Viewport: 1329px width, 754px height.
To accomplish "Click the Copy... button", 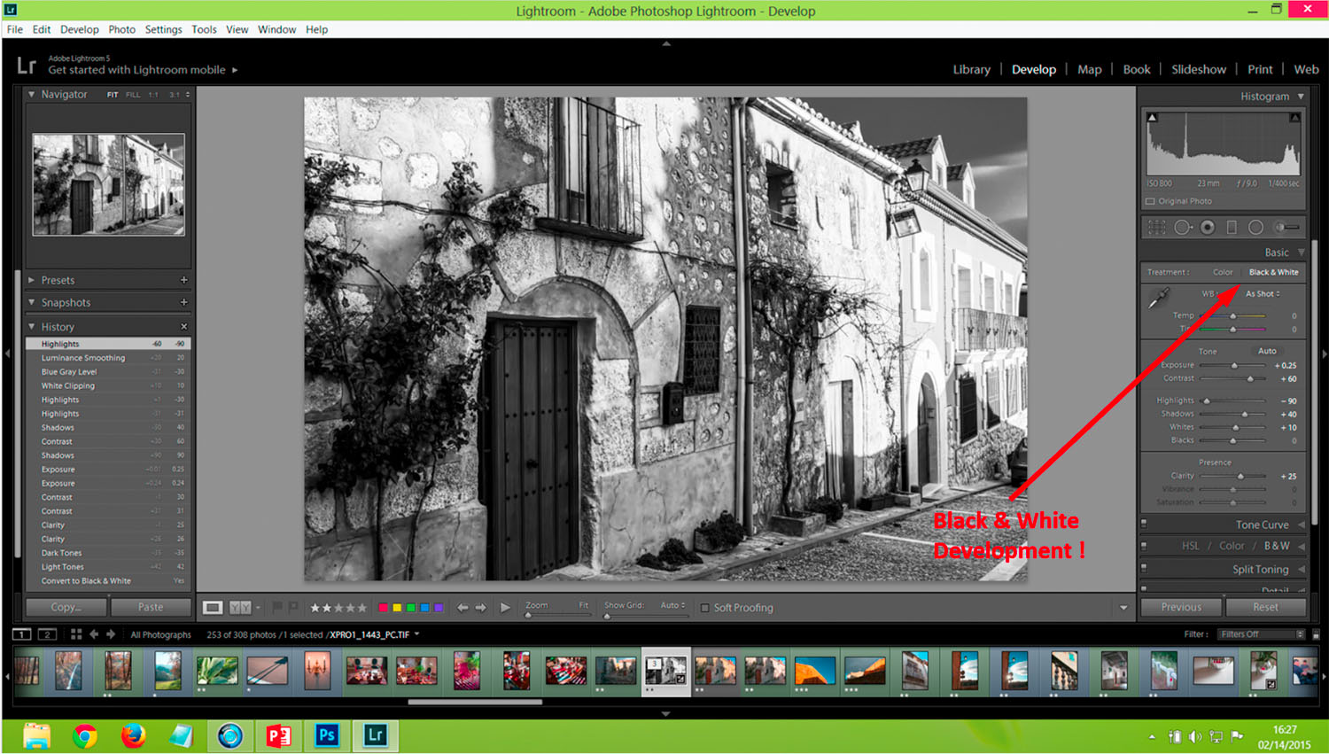I will (x=66, y=607).
